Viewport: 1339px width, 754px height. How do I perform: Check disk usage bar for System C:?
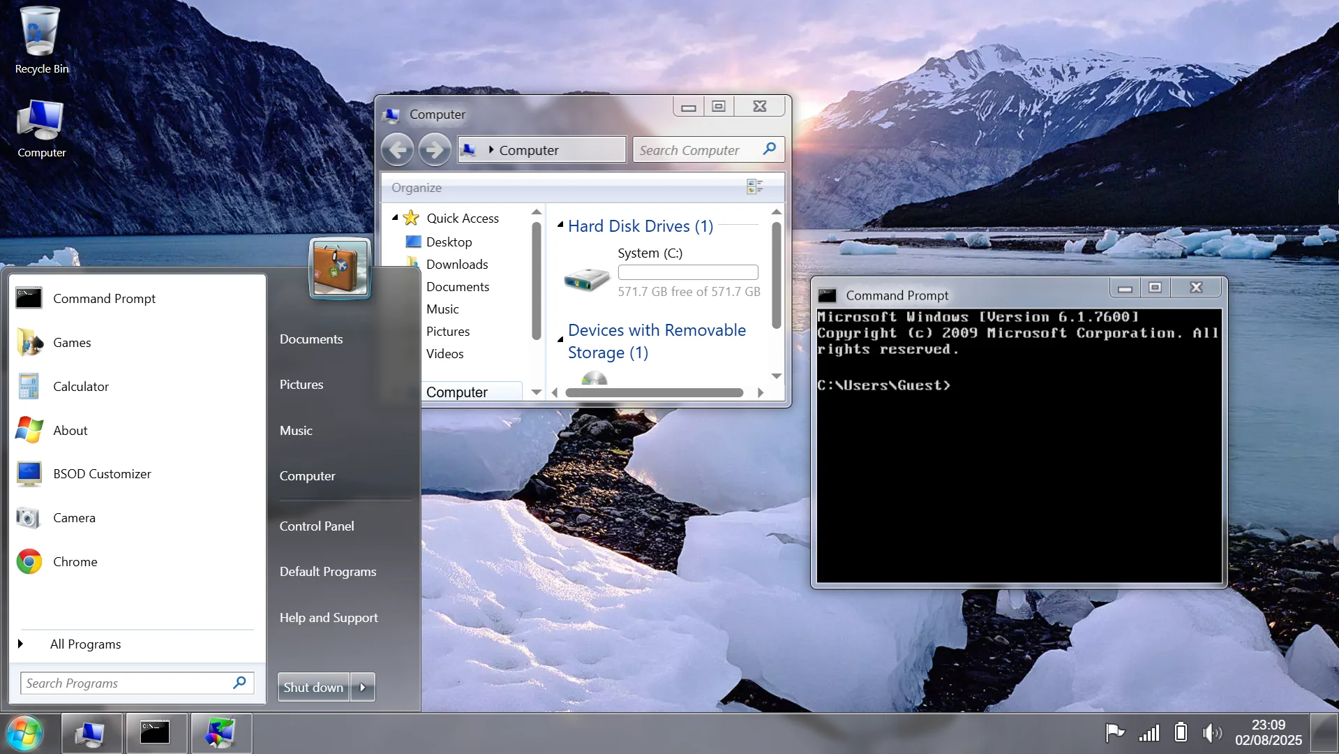click(x=687, y=272)
